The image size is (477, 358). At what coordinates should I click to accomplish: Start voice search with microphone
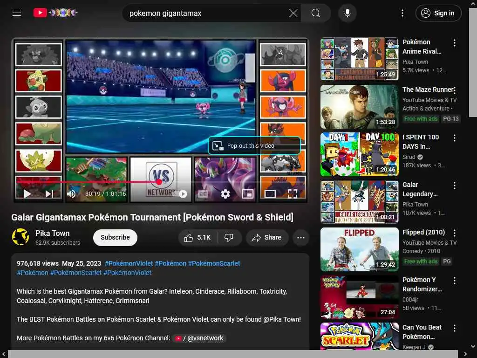click(347, 13)
